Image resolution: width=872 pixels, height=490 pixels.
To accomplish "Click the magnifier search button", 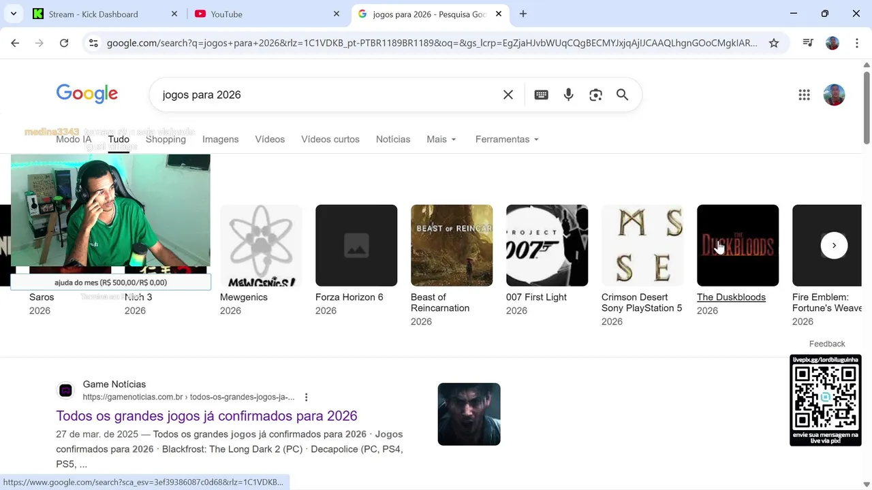I will click(623, 95).
